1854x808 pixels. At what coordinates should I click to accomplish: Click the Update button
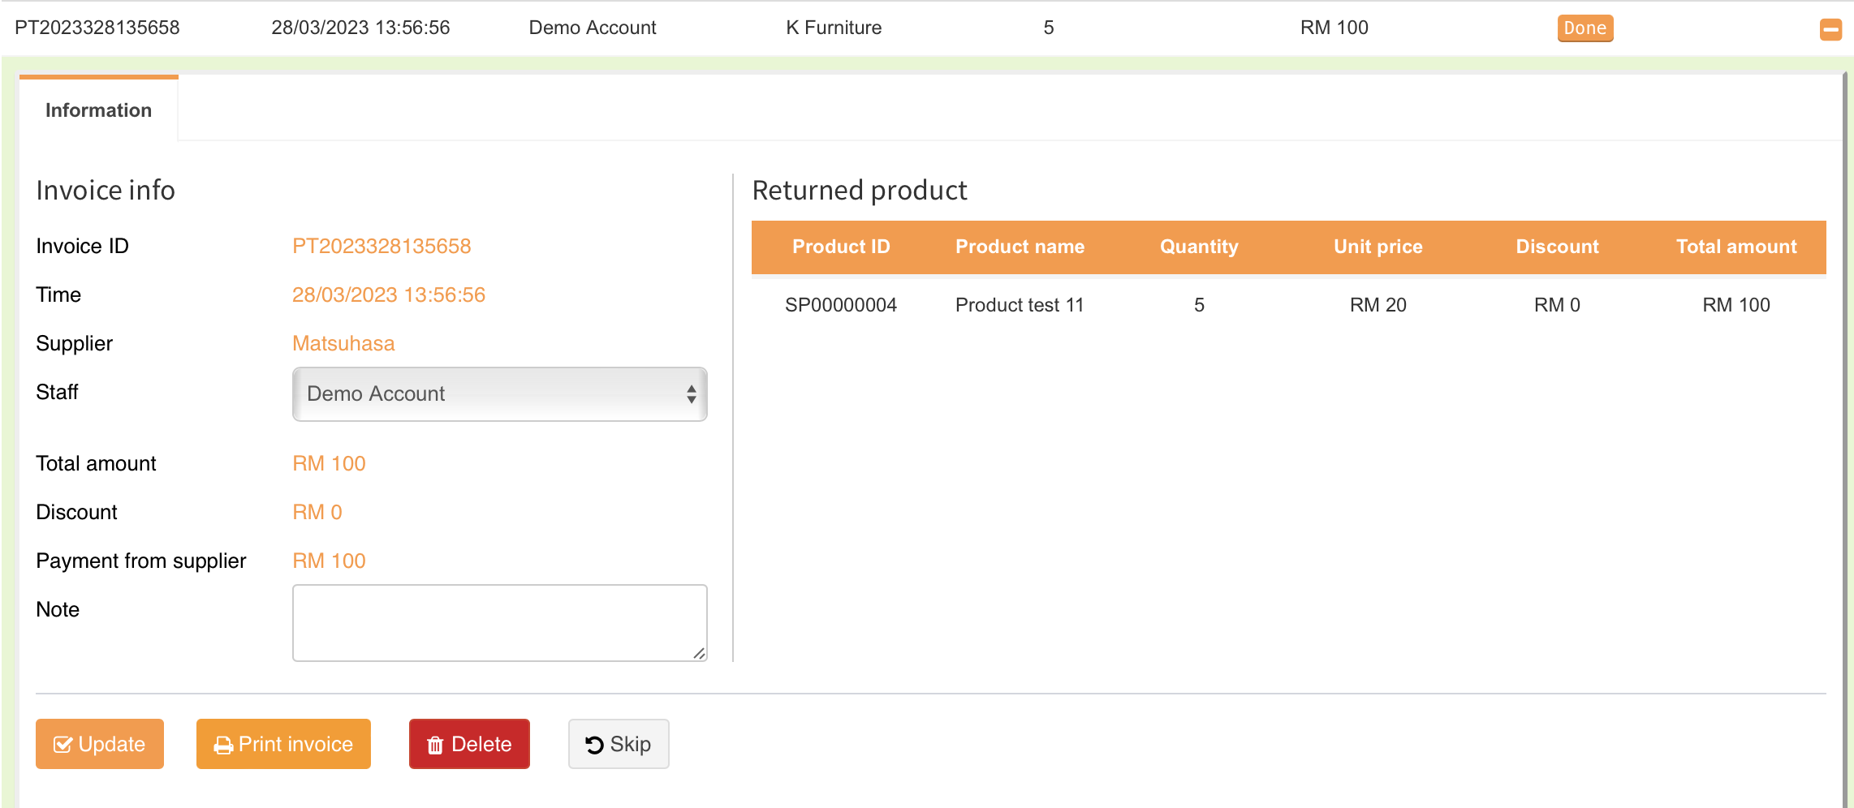coord(100,744)
